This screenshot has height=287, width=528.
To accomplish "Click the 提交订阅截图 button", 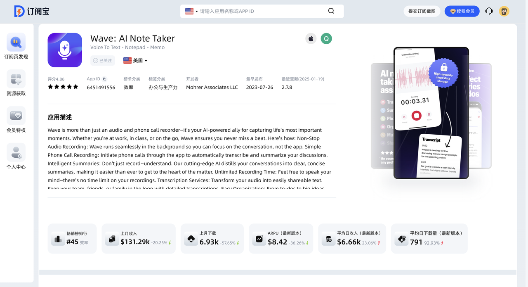I will coord(422,11).
